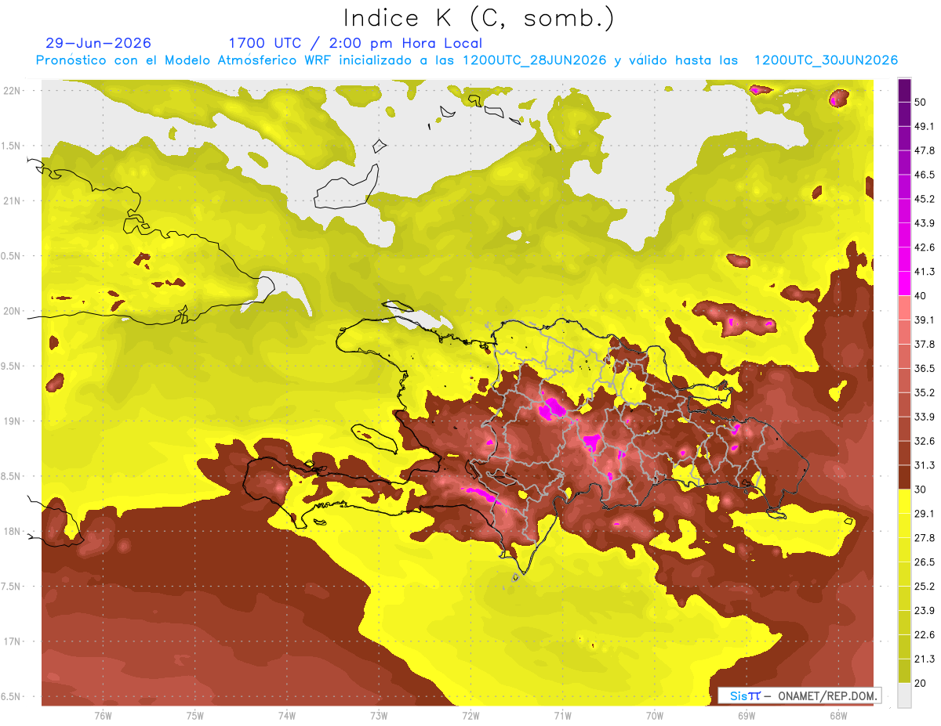The image size is (941, 726).
Task: Click the color bar value '46.5'
Action: click(x=925, y=175)
